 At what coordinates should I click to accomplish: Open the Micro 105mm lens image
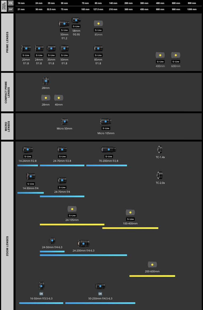[106, 122]
